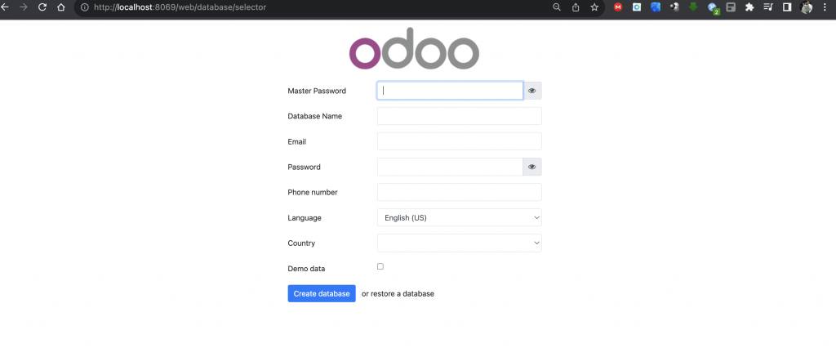The height and width of the screenshot is (348, 836).
Task: Open the Extensions puzzle piece icon
Action: pos(749,7)
